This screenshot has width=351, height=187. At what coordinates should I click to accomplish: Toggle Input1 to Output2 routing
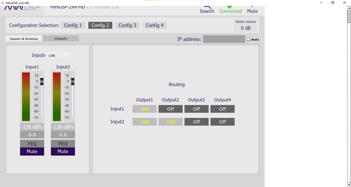(171, 109)
